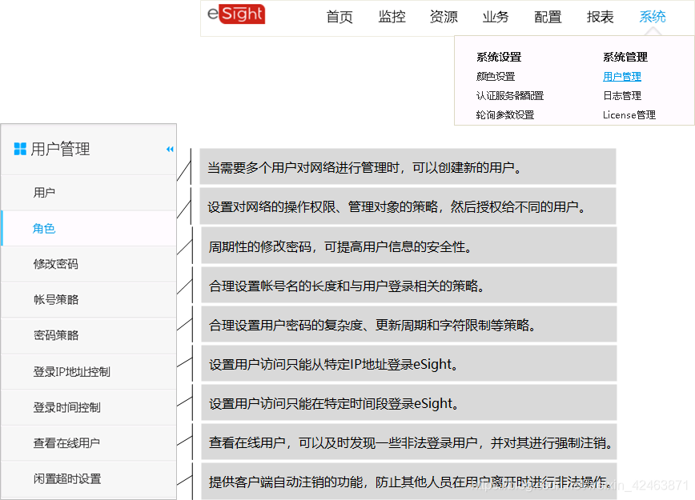Open the 报表 menu

pyautogui.click(x=601, y=17)
